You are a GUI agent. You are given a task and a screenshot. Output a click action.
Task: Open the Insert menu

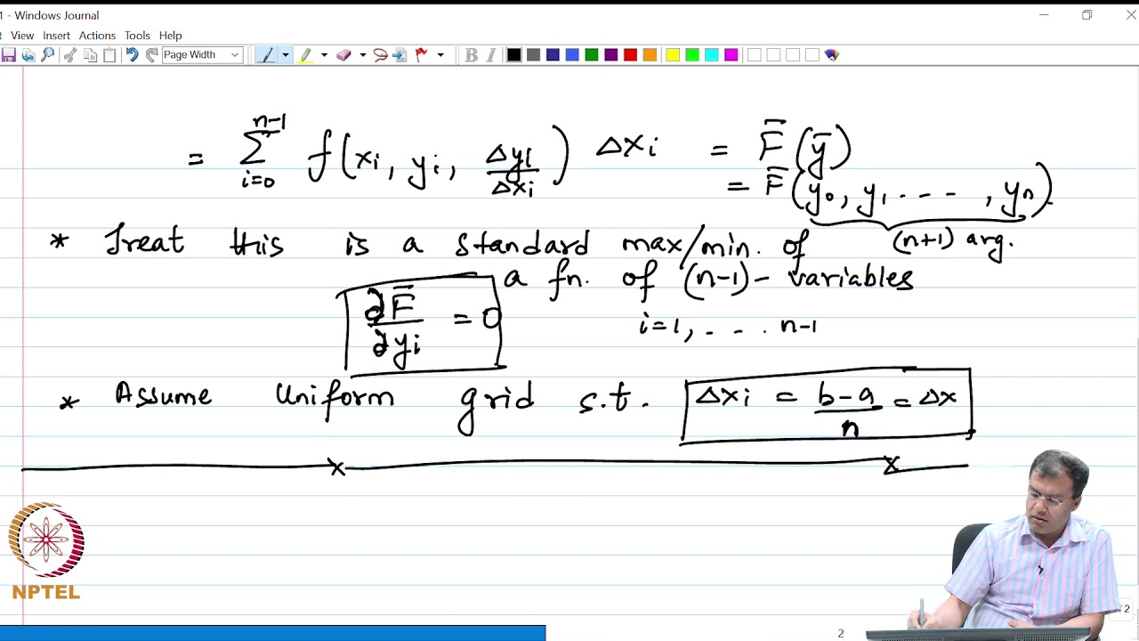tap(56, 36)
